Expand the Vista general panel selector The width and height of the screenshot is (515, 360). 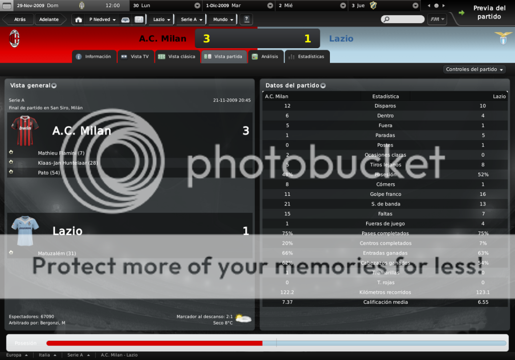tap(54, 85)
